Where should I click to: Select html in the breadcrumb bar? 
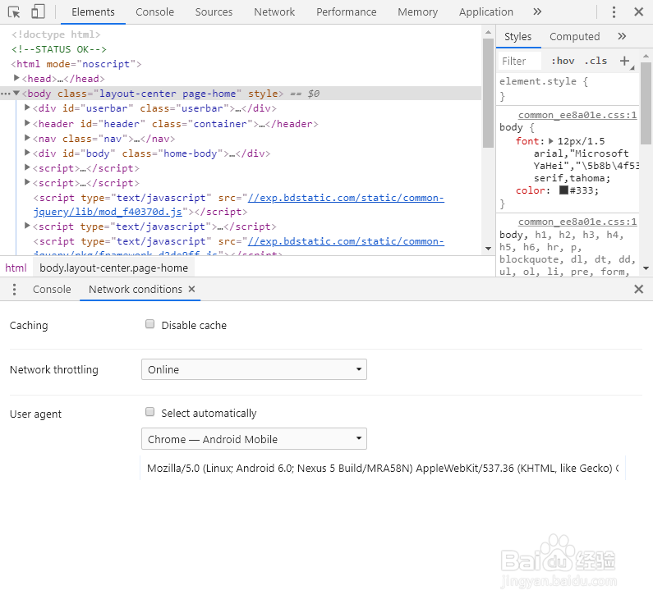click(16, 268)
